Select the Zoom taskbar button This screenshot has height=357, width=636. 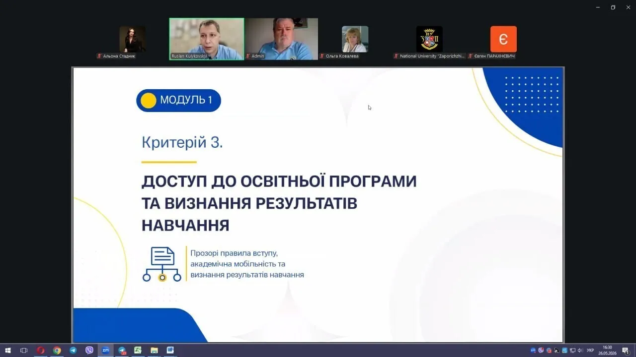click(x=105, y=350)
